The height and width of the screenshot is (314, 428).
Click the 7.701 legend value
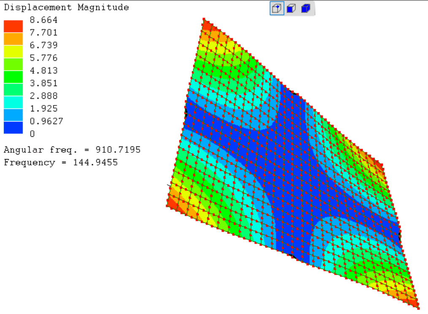(43, 32)
